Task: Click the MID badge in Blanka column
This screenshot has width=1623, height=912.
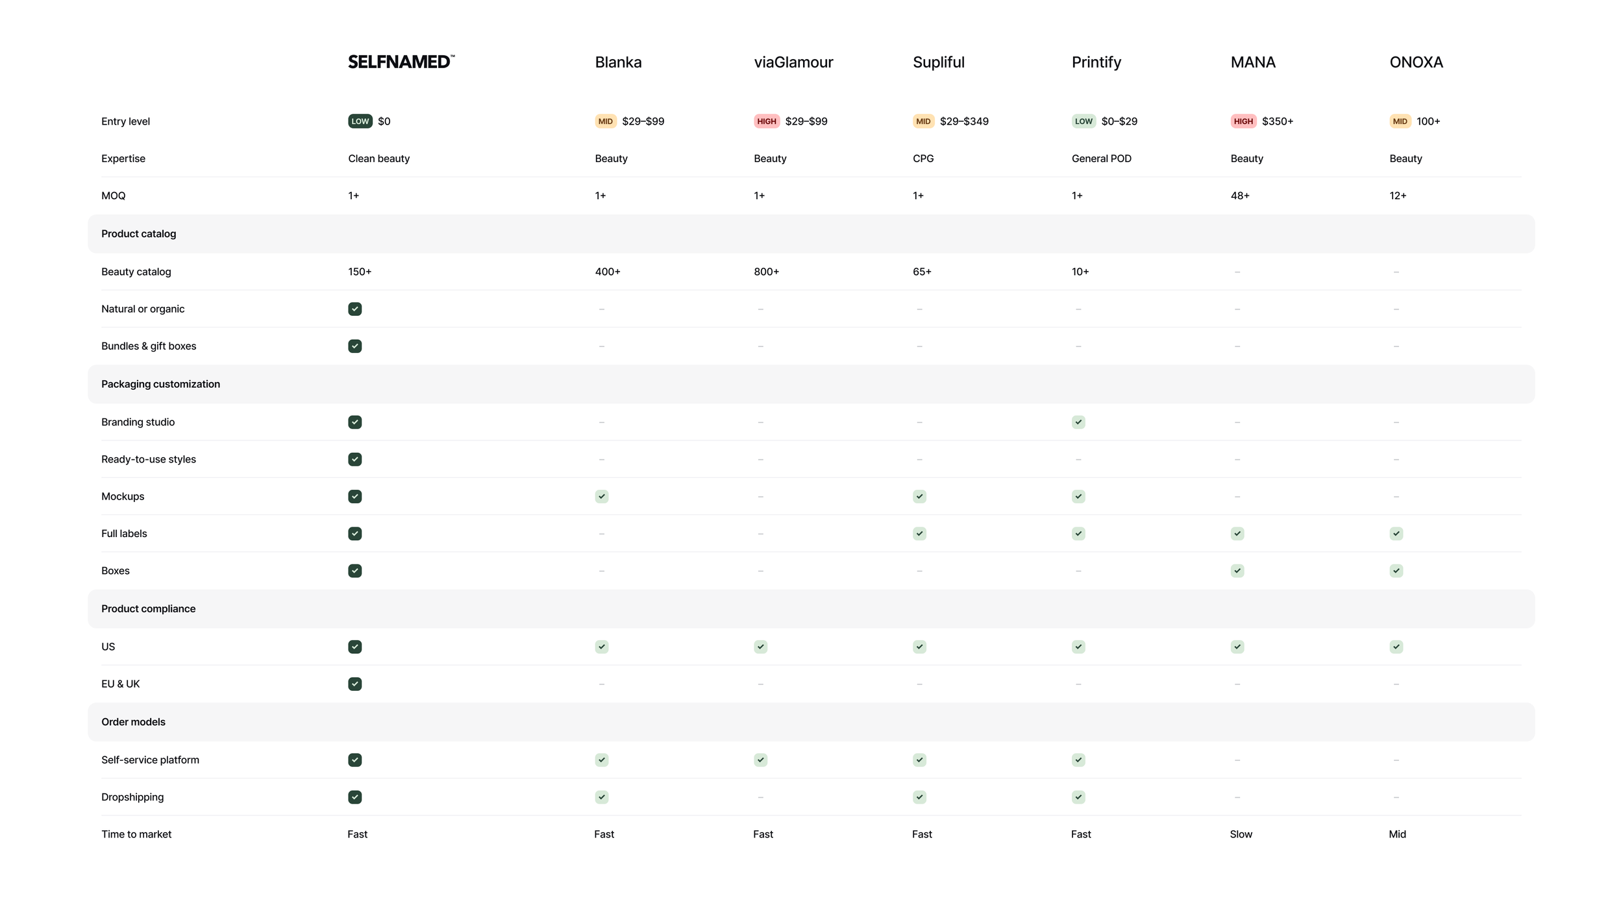Action: point(605,121)
